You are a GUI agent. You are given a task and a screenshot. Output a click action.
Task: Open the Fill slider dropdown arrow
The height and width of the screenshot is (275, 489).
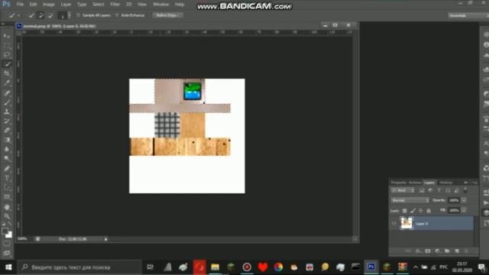[464, 211]
